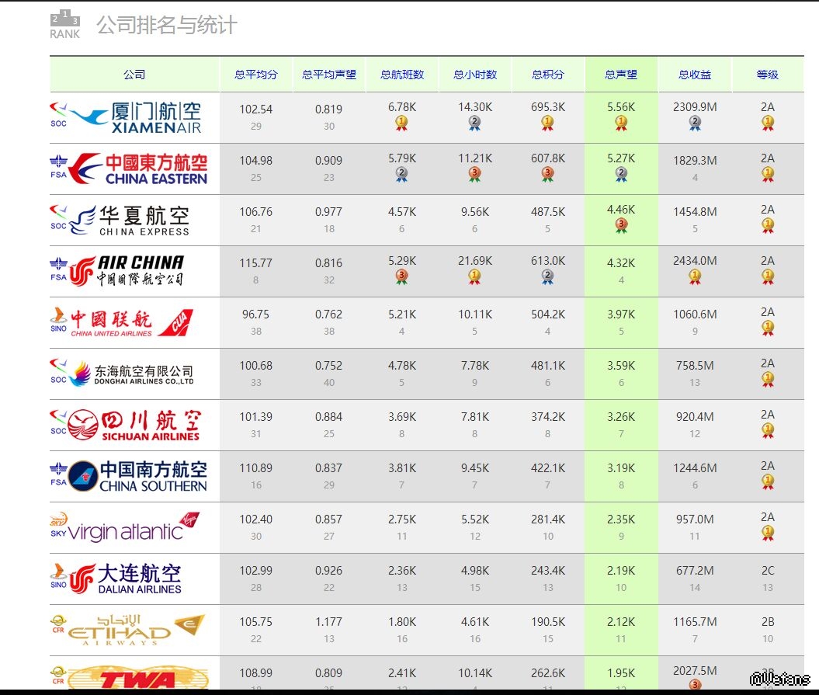
Task: Select Dalian Airlines grade 2C
Action: (767, 571)
